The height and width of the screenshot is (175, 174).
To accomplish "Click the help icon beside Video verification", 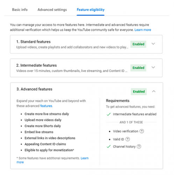I will pos(142,131).
